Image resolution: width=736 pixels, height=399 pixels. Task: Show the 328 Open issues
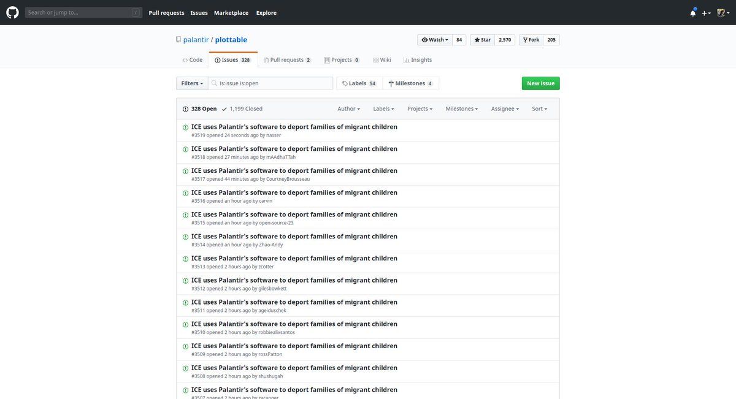tap(199, 109)
